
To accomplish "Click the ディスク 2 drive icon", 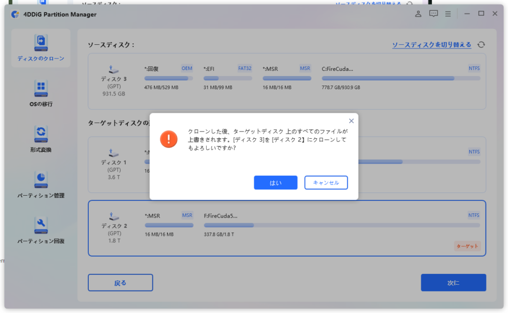I will click(113, 216).
